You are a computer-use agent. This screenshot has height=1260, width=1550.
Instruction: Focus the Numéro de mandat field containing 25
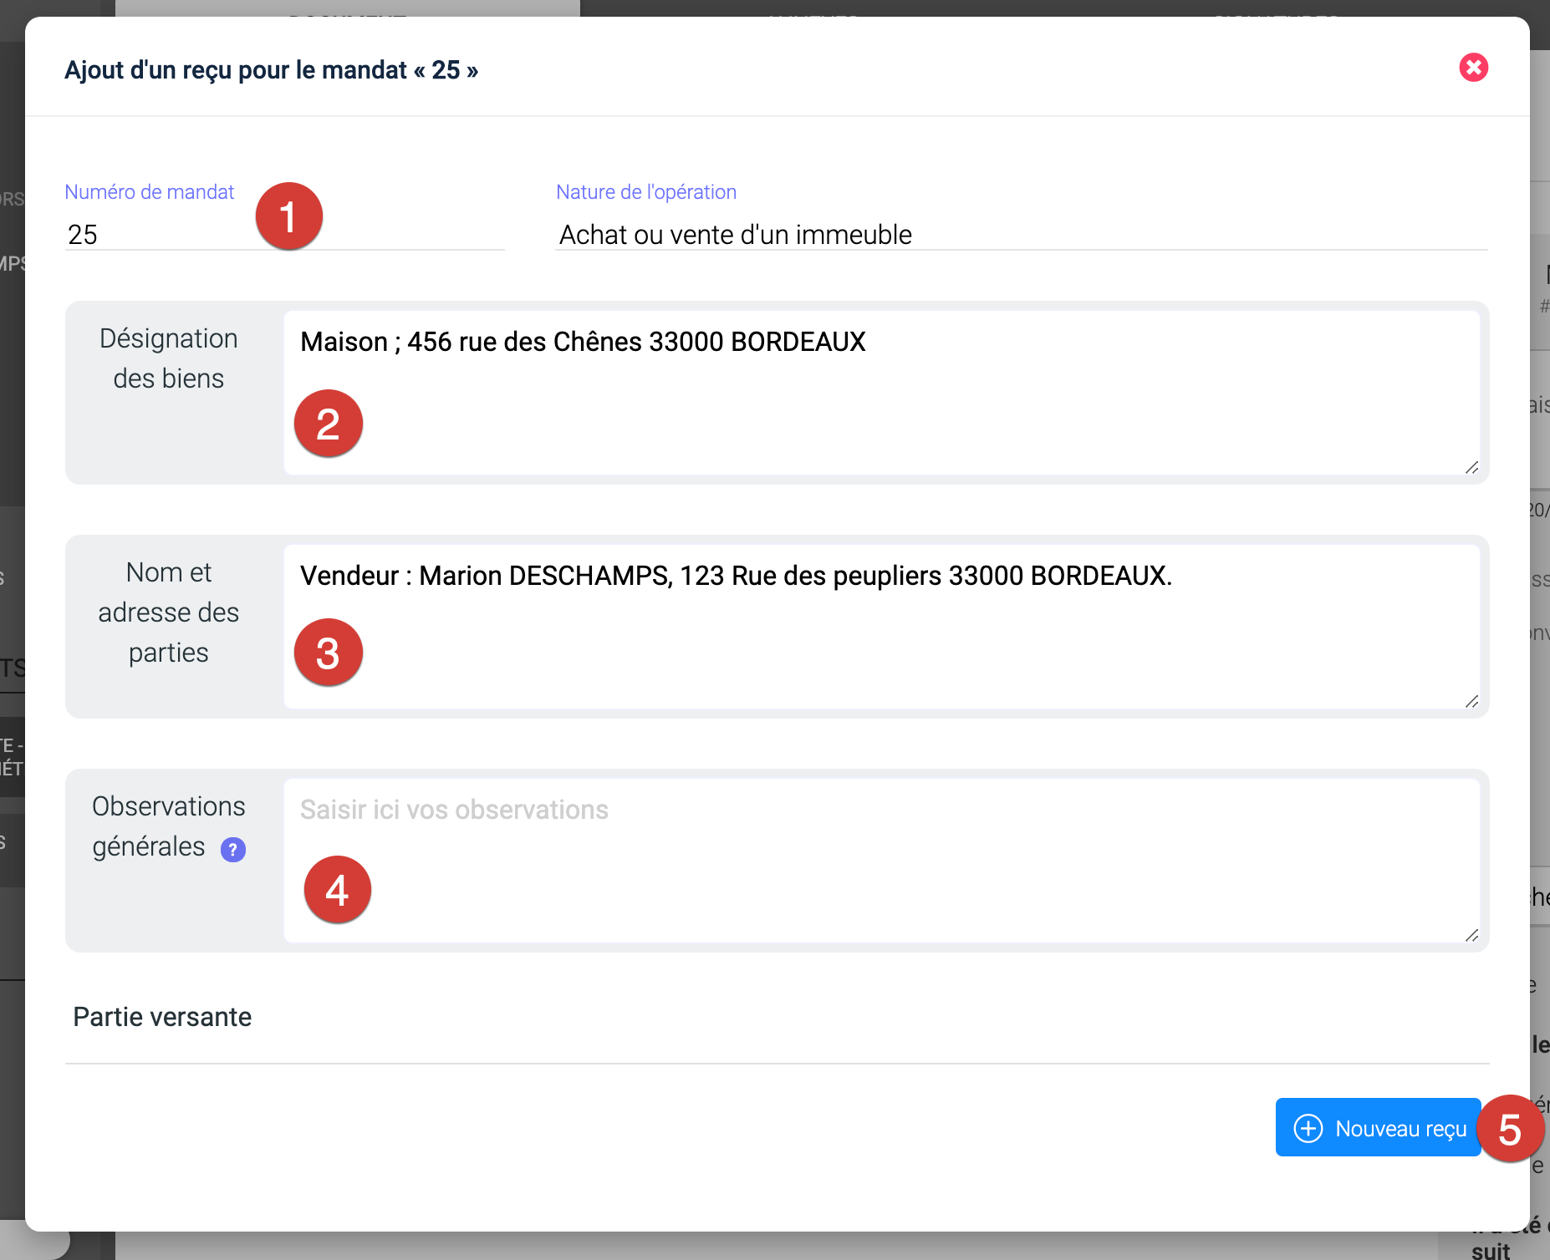tap(159, 235)
